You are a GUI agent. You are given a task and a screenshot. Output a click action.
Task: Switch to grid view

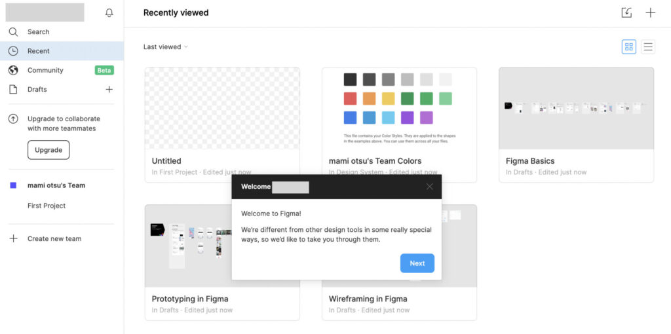[x=628, y=47]
